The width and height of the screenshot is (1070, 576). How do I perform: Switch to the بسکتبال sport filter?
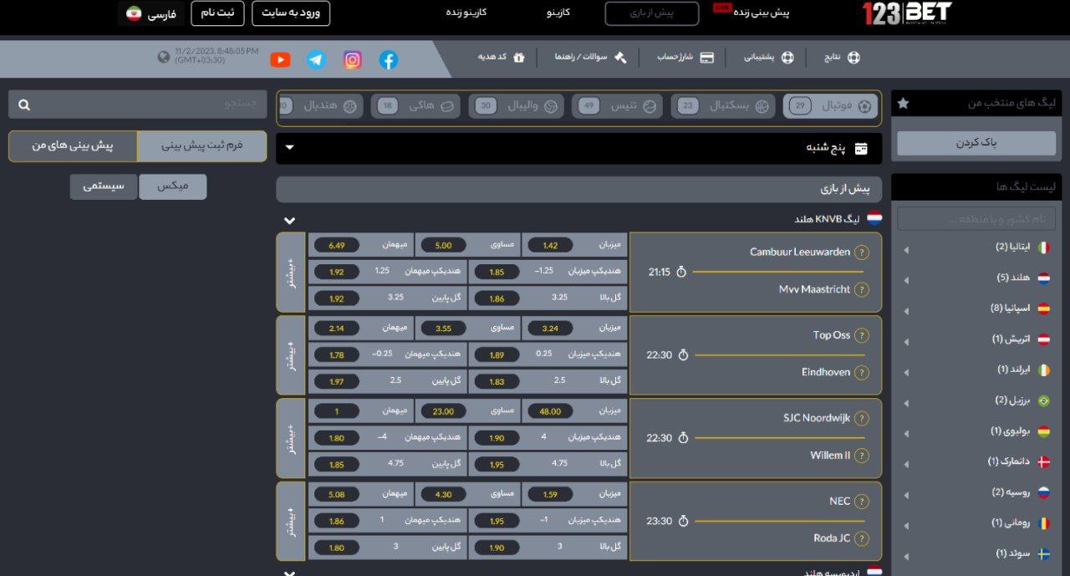click(723, 106)
